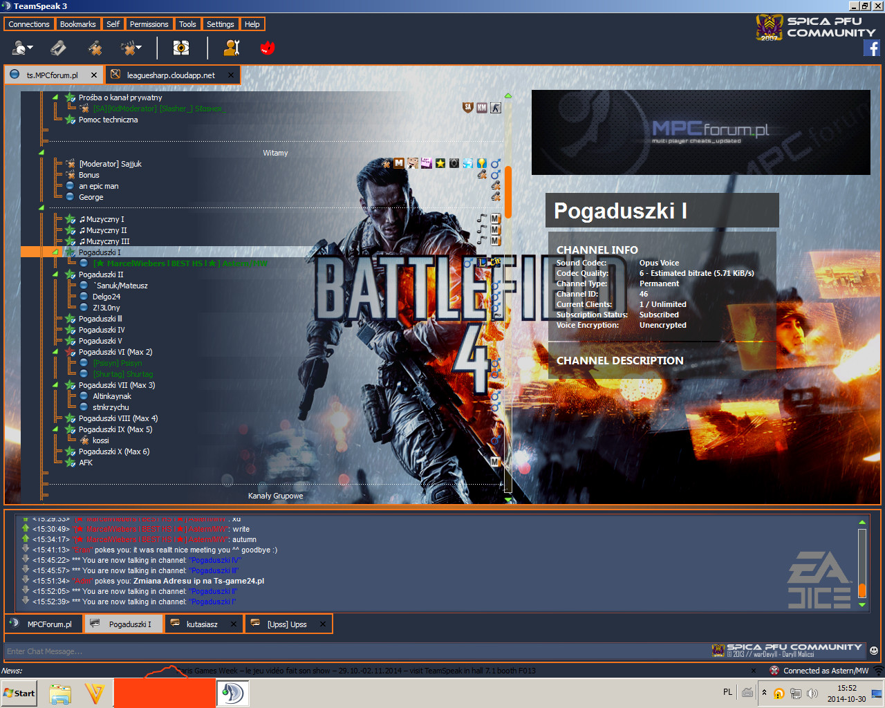This screenshot has width=885, height=708.
Task: Click the chat log scroll-down arrow
Action: pos(862,605)
